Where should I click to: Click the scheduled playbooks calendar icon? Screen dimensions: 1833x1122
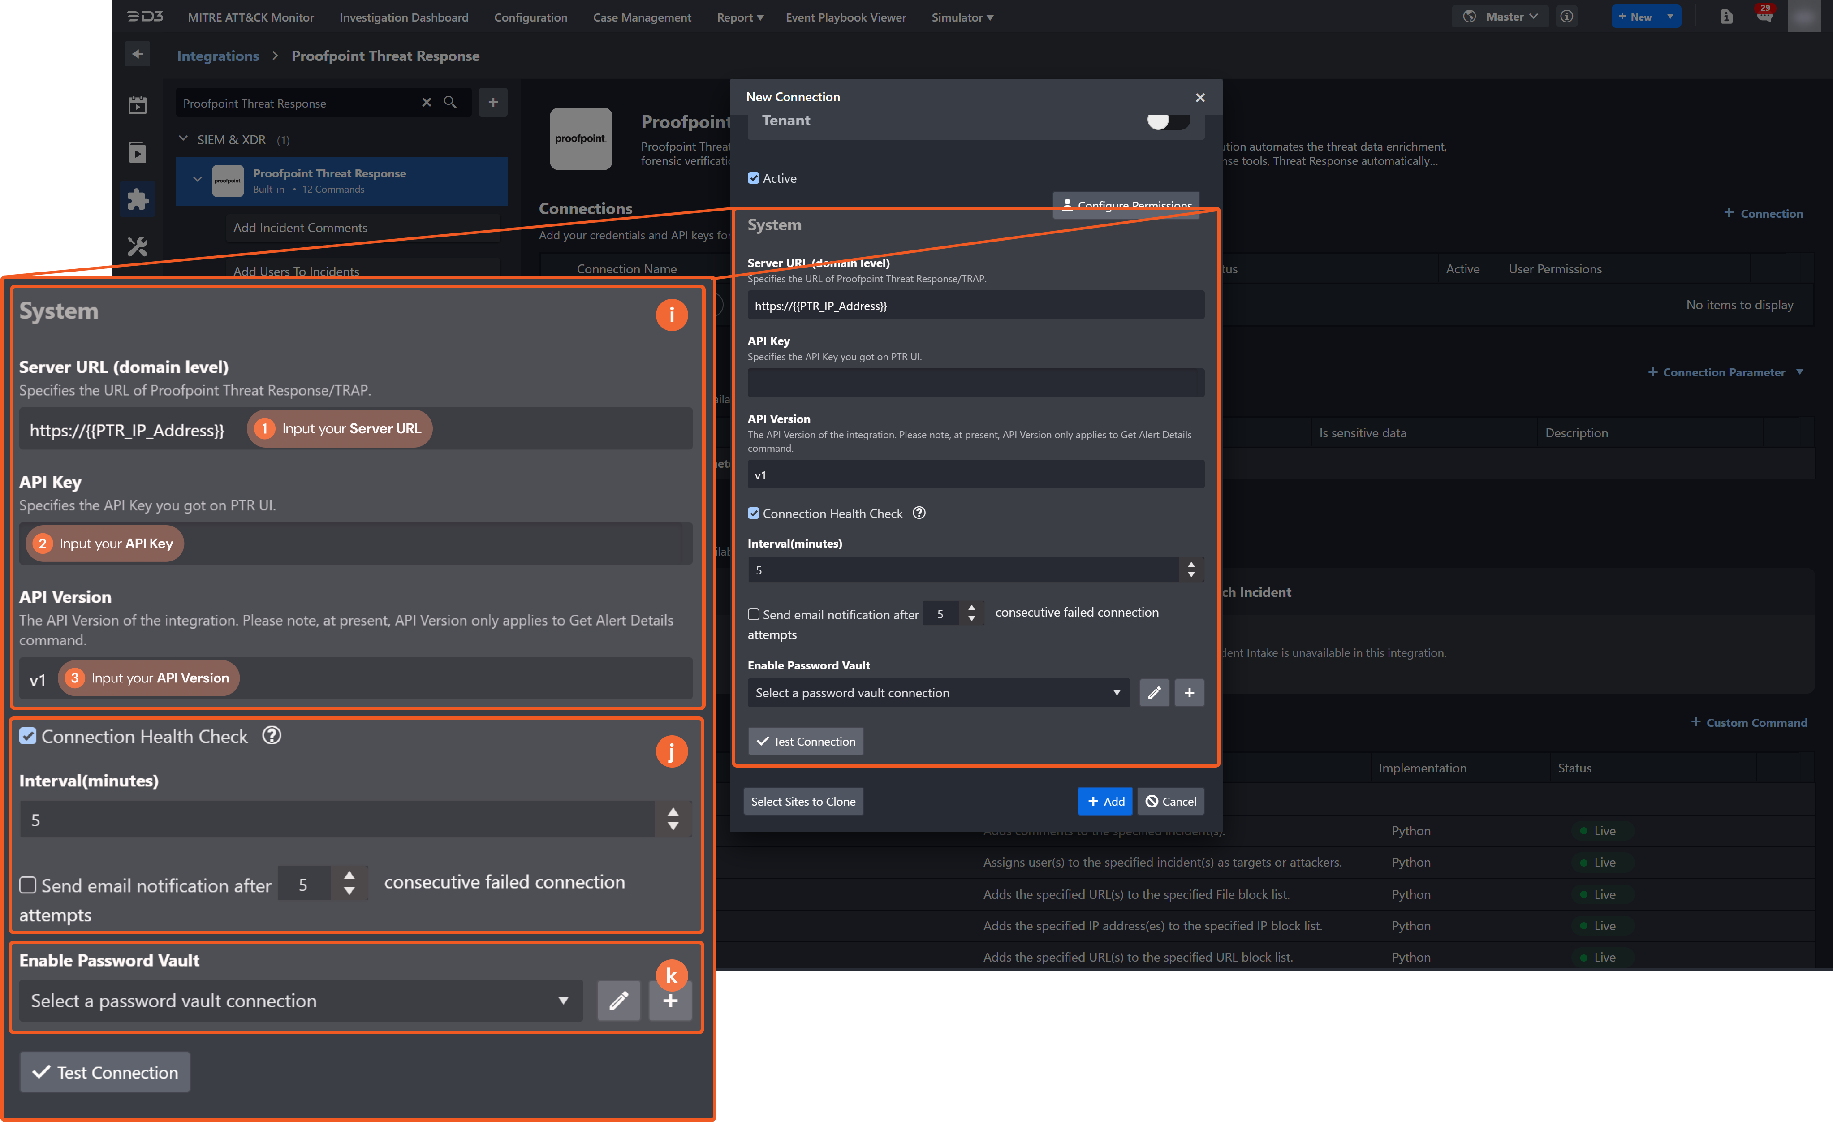coord(138,104)
